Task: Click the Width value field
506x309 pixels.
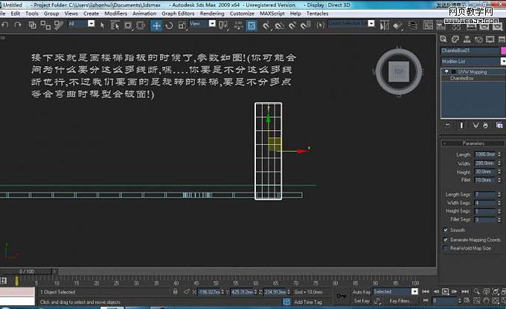Action: [485, 163]
